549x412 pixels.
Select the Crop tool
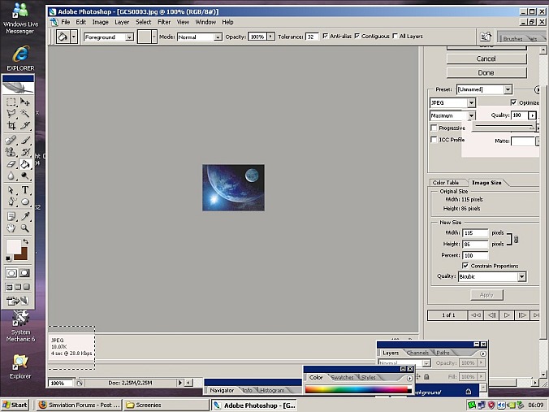[11, 126]
